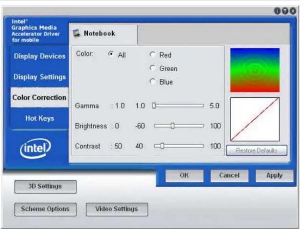Screen dimensions: 300x229
Task: Open Video Settings
Action: click(x=117, y=209)
